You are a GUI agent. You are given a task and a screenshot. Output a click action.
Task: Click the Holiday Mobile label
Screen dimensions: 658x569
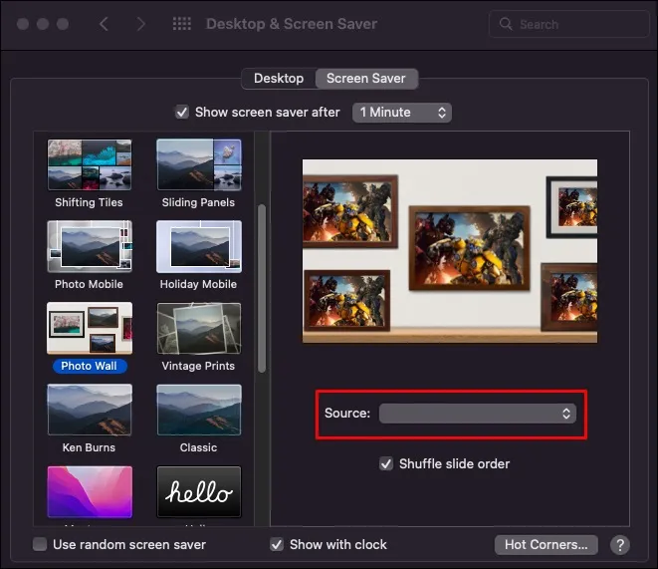point(198,284)
